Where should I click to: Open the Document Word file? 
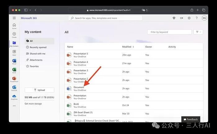pyautogui.click(x=79, y=87)
